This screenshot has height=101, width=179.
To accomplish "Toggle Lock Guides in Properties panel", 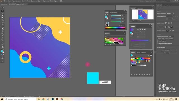I will pyautogui.click(x=169, y=27).
